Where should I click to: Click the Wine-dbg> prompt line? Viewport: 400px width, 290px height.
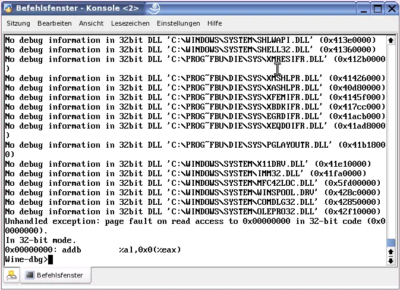[x=29, y=260]
